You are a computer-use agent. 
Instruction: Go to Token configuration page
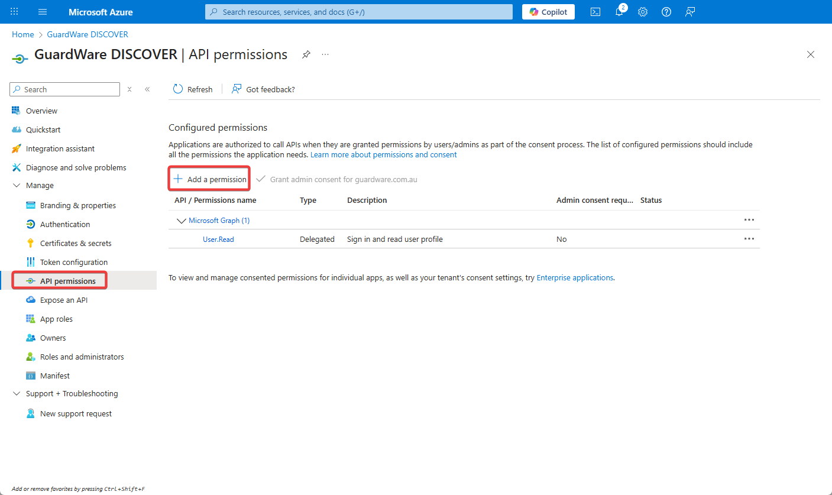pyautogui.click(x=73, y=262)
